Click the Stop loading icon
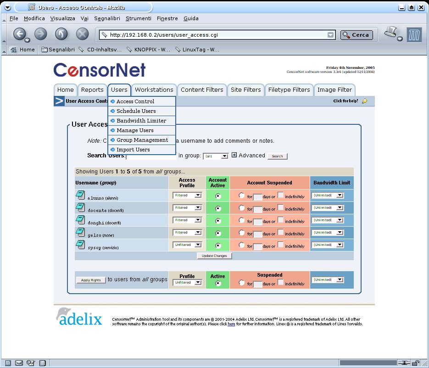The image size is (429, 368). [82, 34]
